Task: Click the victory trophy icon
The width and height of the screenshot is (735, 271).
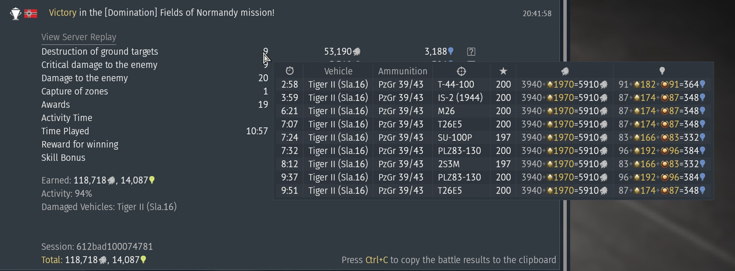Action: point(16,13)
